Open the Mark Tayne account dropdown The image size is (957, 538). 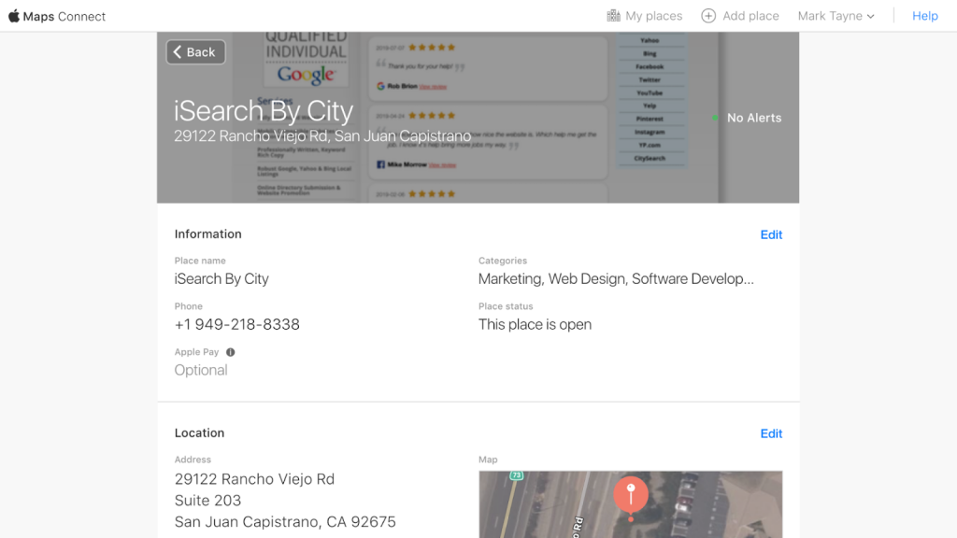[x=836, y=16]
